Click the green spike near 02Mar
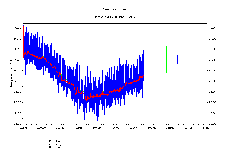The width and height of the screenshot is (230, 163). 167,67
